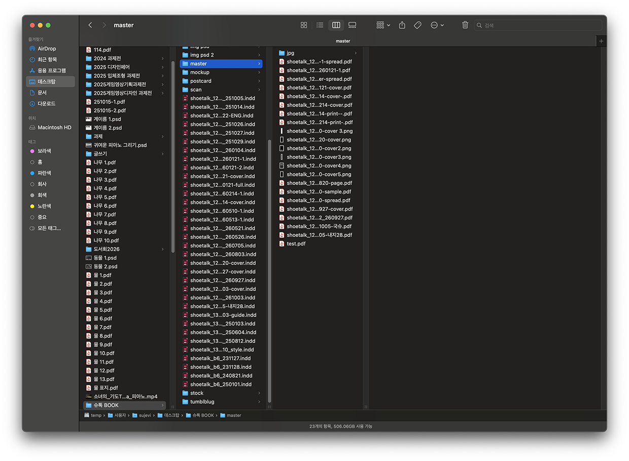Click the middle column's vertical scrollbar
The height and width of the screenshot is (461, 629).
(269, 271)
